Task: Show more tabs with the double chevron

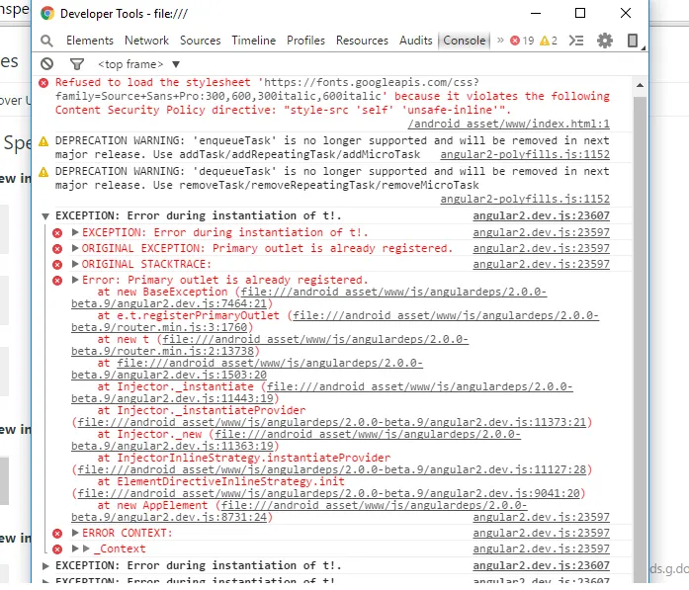Action: click(x=500, y=41)
